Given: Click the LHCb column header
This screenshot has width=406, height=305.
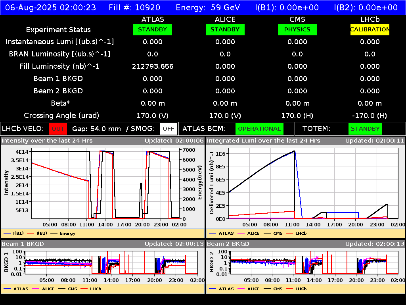Looking at the screenshot, I should coord(370,19).
